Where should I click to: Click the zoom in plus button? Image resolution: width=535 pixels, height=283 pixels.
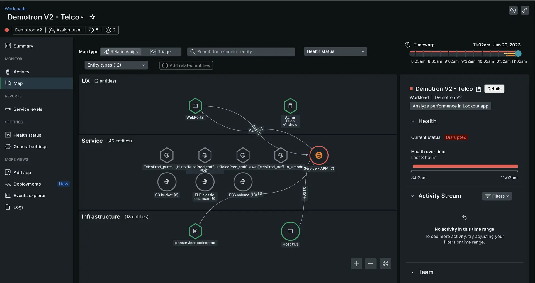356,264
